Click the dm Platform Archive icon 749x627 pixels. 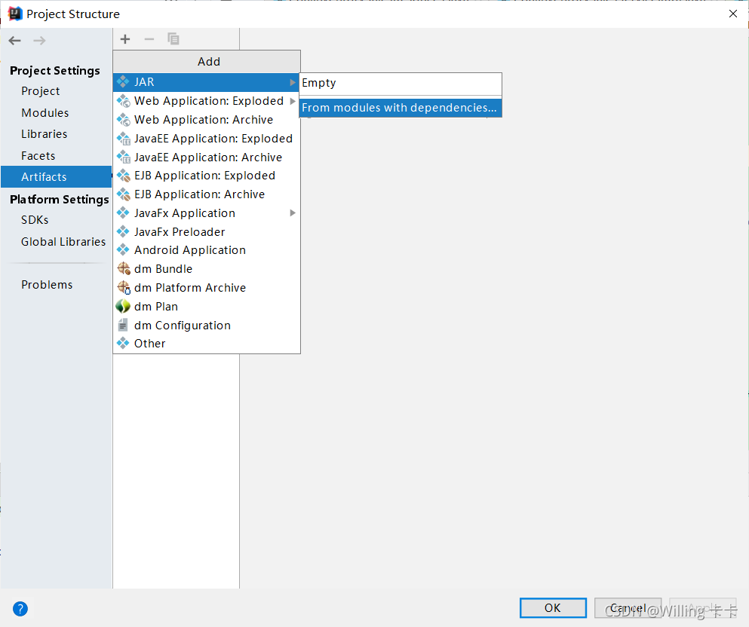pos(123,287)
